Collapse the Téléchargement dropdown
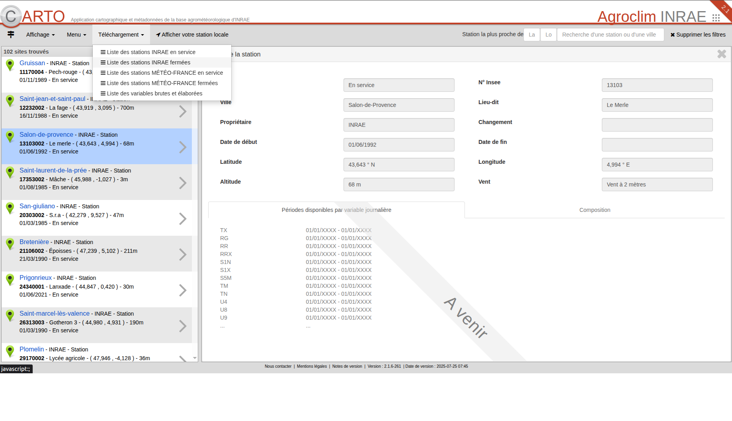The image size is (732, 421). click(x=121, y=35)
